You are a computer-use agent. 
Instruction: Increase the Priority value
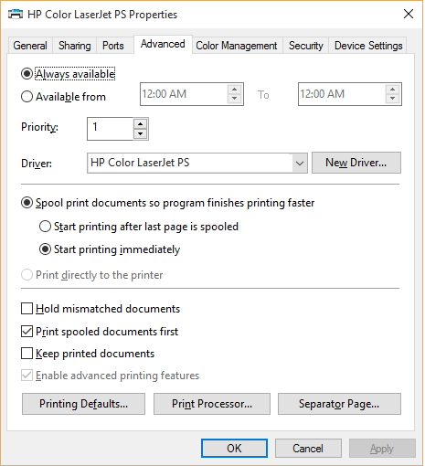tap(140, 124)
